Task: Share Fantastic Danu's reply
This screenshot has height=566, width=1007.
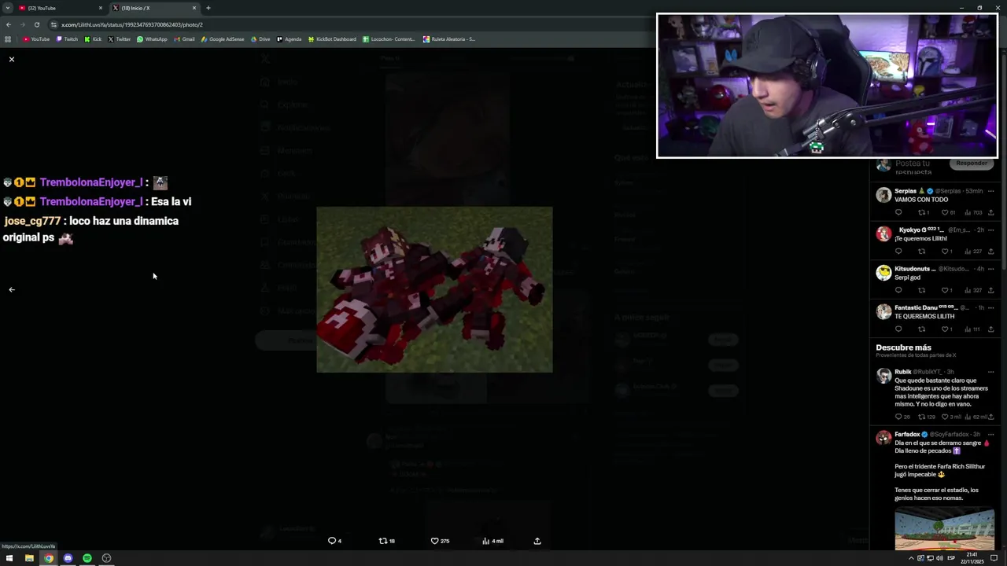Action: [x=990, y=329]
